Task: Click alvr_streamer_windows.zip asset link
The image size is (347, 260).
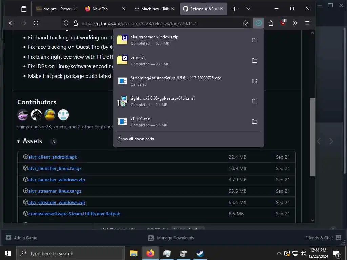Action: pyautogui.click(x=57, y=202)
